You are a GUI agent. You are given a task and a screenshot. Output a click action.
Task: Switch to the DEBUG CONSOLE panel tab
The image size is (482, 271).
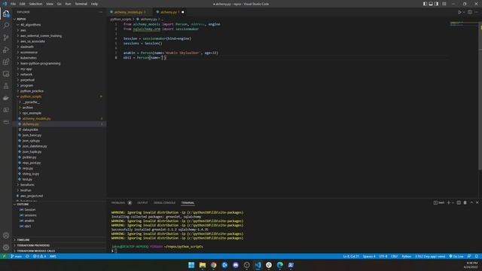coord(164,202)
